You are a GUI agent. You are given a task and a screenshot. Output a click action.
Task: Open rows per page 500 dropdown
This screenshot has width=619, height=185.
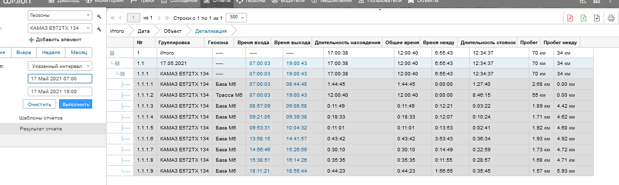[236, 17]
